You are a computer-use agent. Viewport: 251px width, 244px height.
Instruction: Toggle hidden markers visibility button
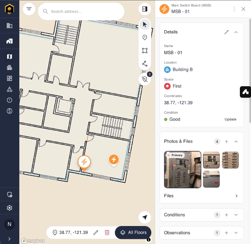click(145, 79)
